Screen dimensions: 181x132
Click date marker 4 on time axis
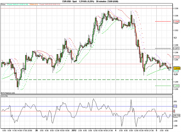[116, 130]
